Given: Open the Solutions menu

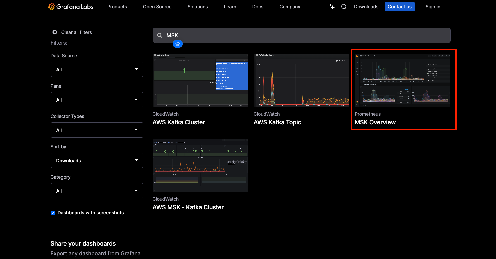Looking at the screenshot, I should click(x=198, y=7).
